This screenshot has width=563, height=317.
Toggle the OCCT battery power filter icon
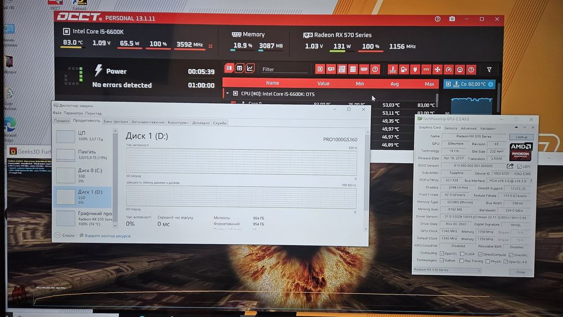click(x=404, y=69)
